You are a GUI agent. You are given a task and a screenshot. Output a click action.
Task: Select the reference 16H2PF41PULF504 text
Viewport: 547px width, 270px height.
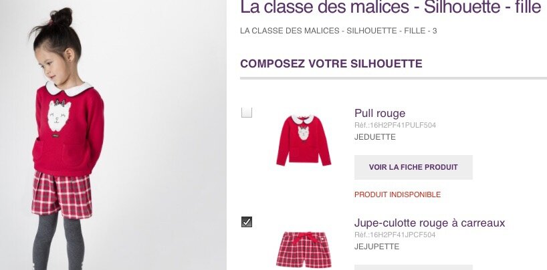click(395, 125)
